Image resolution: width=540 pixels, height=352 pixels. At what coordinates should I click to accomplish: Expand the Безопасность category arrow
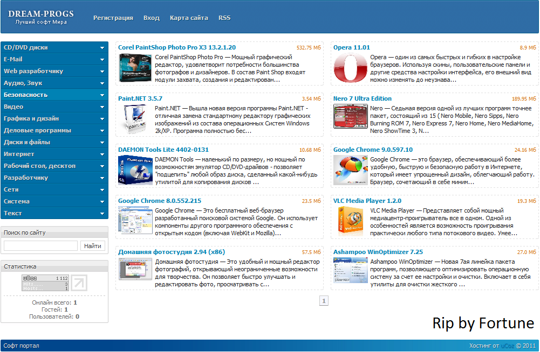(102, 95)
